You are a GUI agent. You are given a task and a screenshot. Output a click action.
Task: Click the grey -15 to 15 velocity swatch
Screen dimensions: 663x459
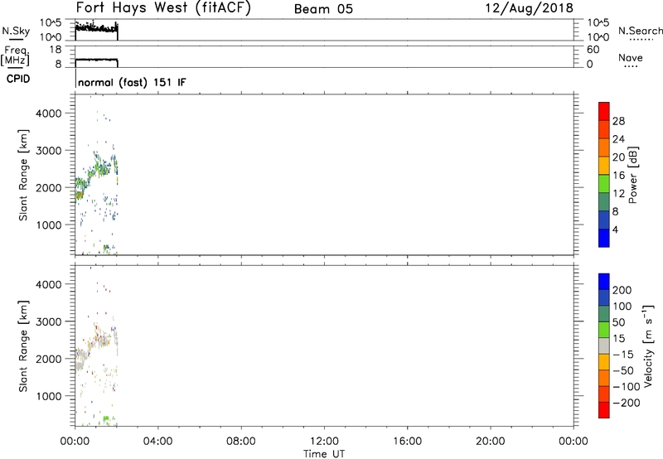(604, 345)
